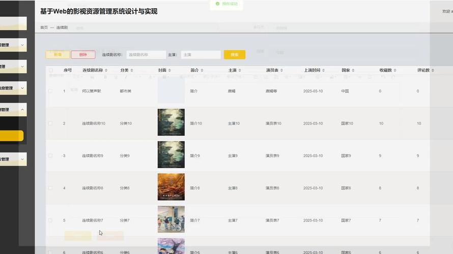Screen dimensions: 453x254
Task: Select the cell 连续剧名称9
Action: pos(93,155)
